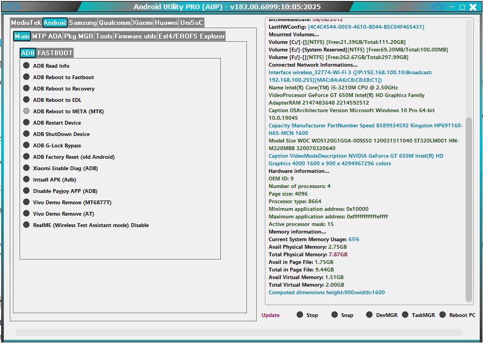Open the Android tab

coord(55,22)
